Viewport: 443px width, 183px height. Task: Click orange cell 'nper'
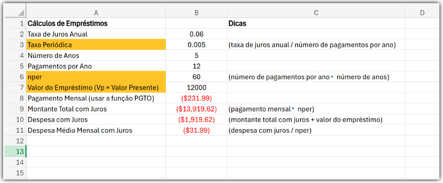96,77
